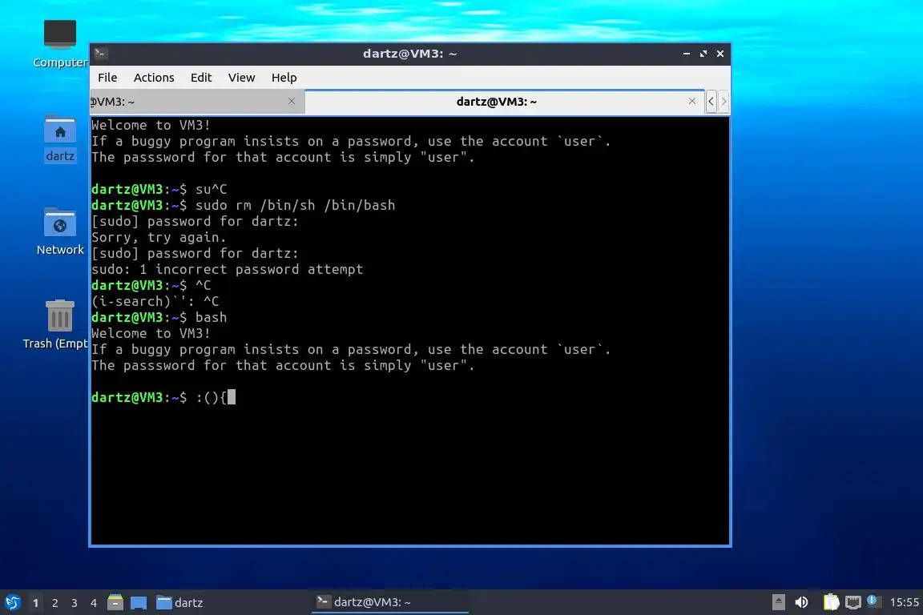Open the file manager launcher in the panel
This screenshot has width=923, height=615.
115,602
